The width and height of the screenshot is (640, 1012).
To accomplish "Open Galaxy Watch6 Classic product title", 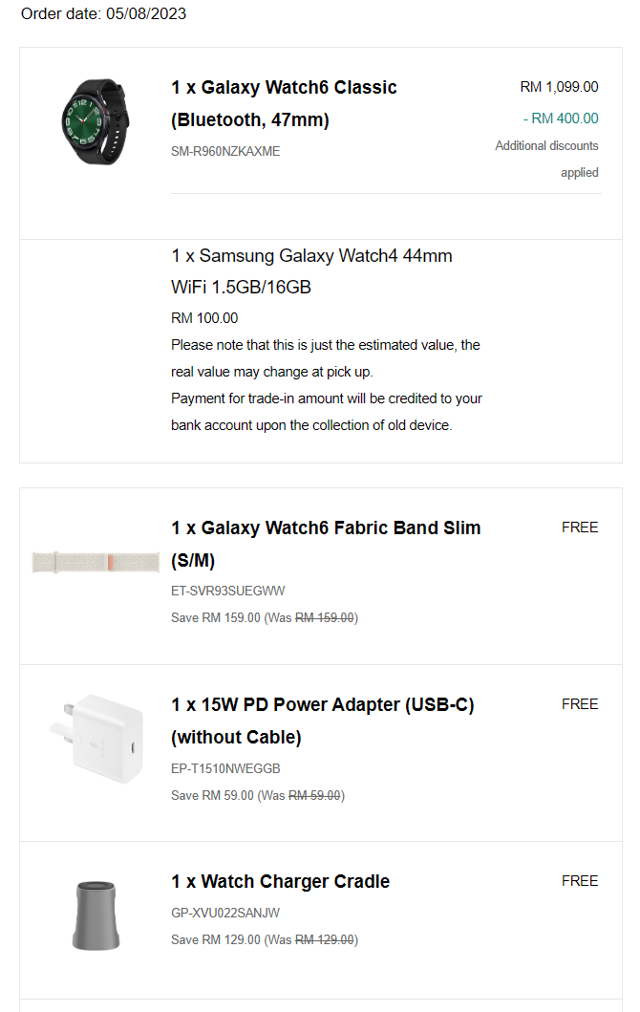I will coord(284,103).
